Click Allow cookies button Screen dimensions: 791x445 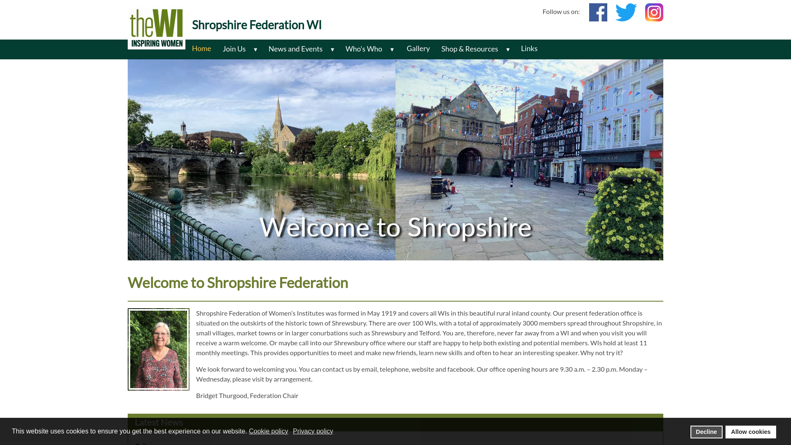point(751,432)
